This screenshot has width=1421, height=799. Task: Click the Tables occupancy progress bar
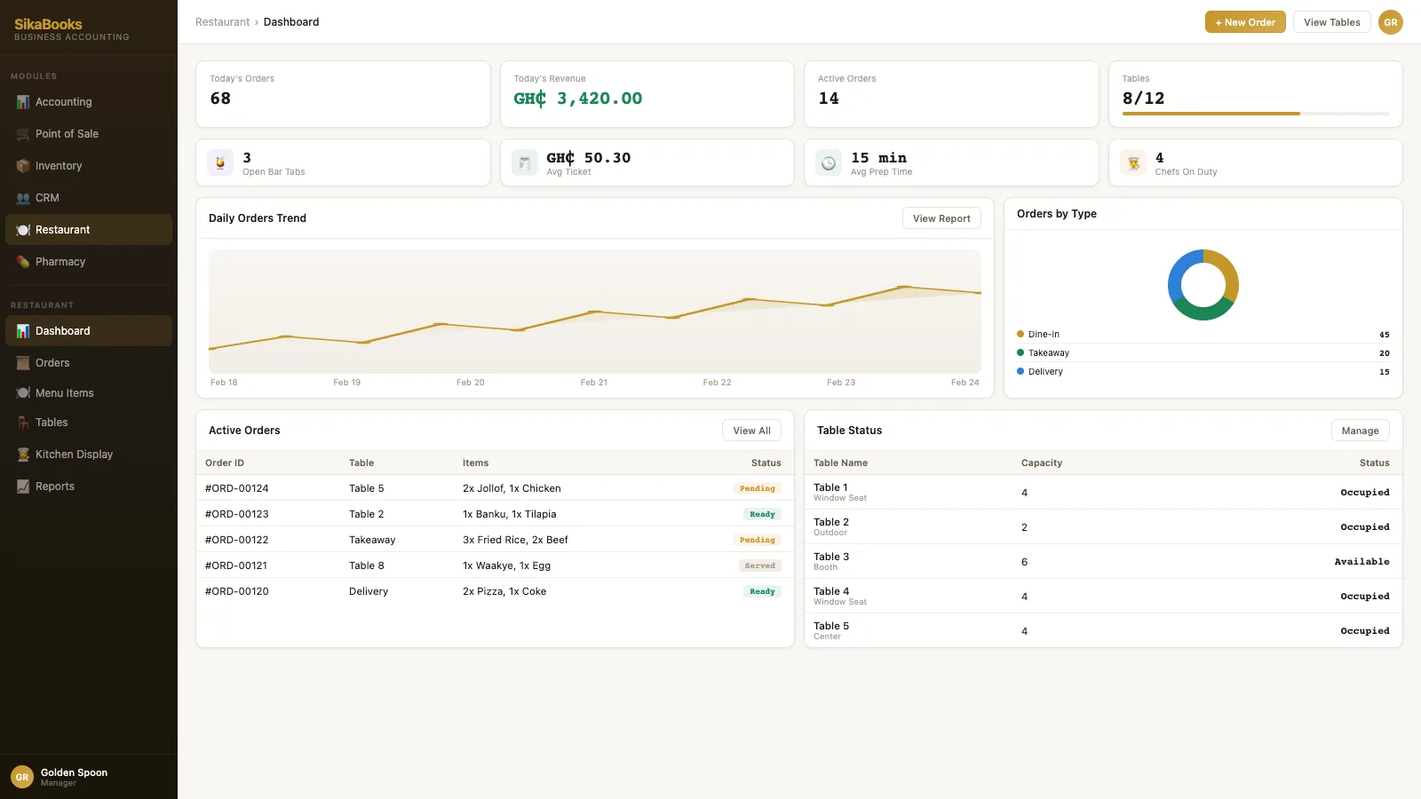point(1256,114)
